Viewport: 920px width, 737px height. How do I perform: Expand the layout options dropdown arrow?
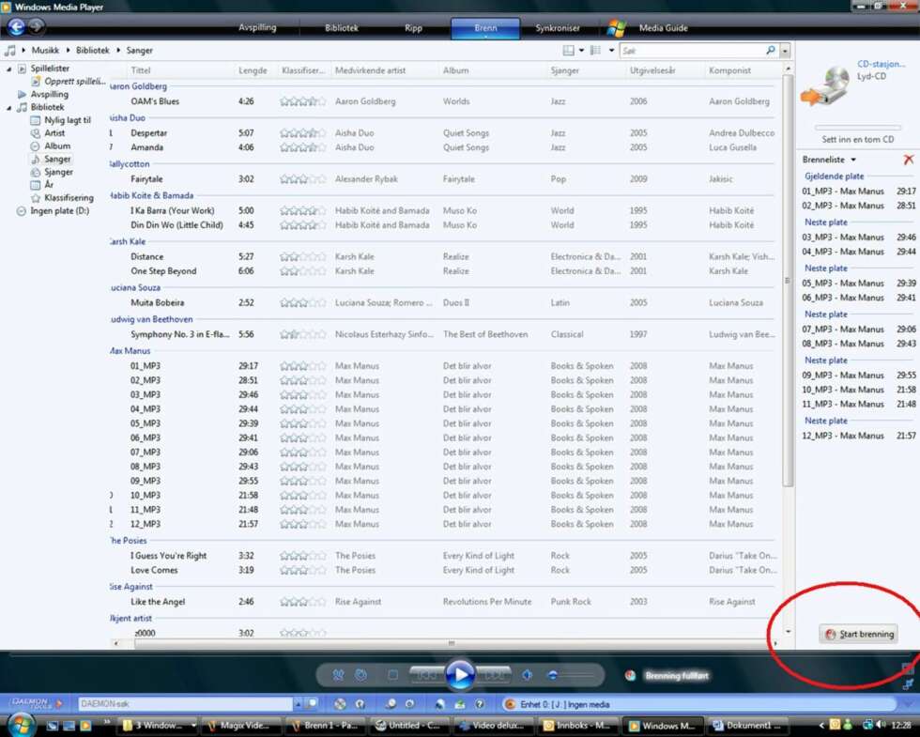pos(581,51)
